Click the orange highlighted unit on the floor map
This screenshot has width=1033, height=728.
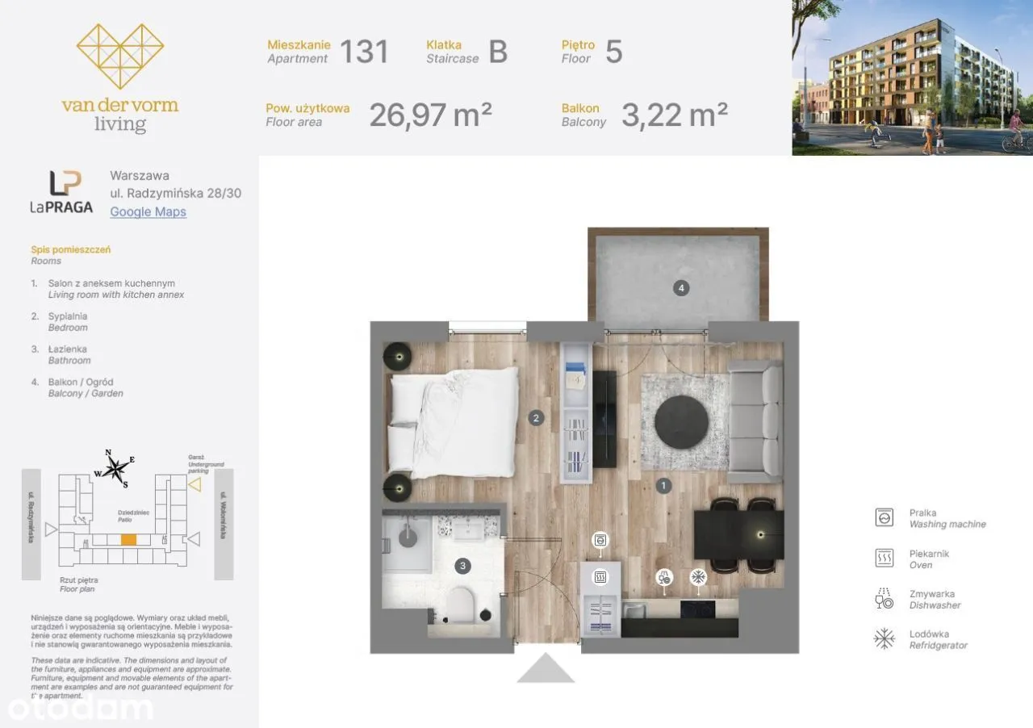pyautogui.click(x=128, y=540)
